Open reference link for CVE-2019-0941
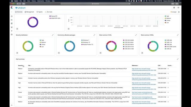This screenshot has width=191, height=107. [144, 84]
